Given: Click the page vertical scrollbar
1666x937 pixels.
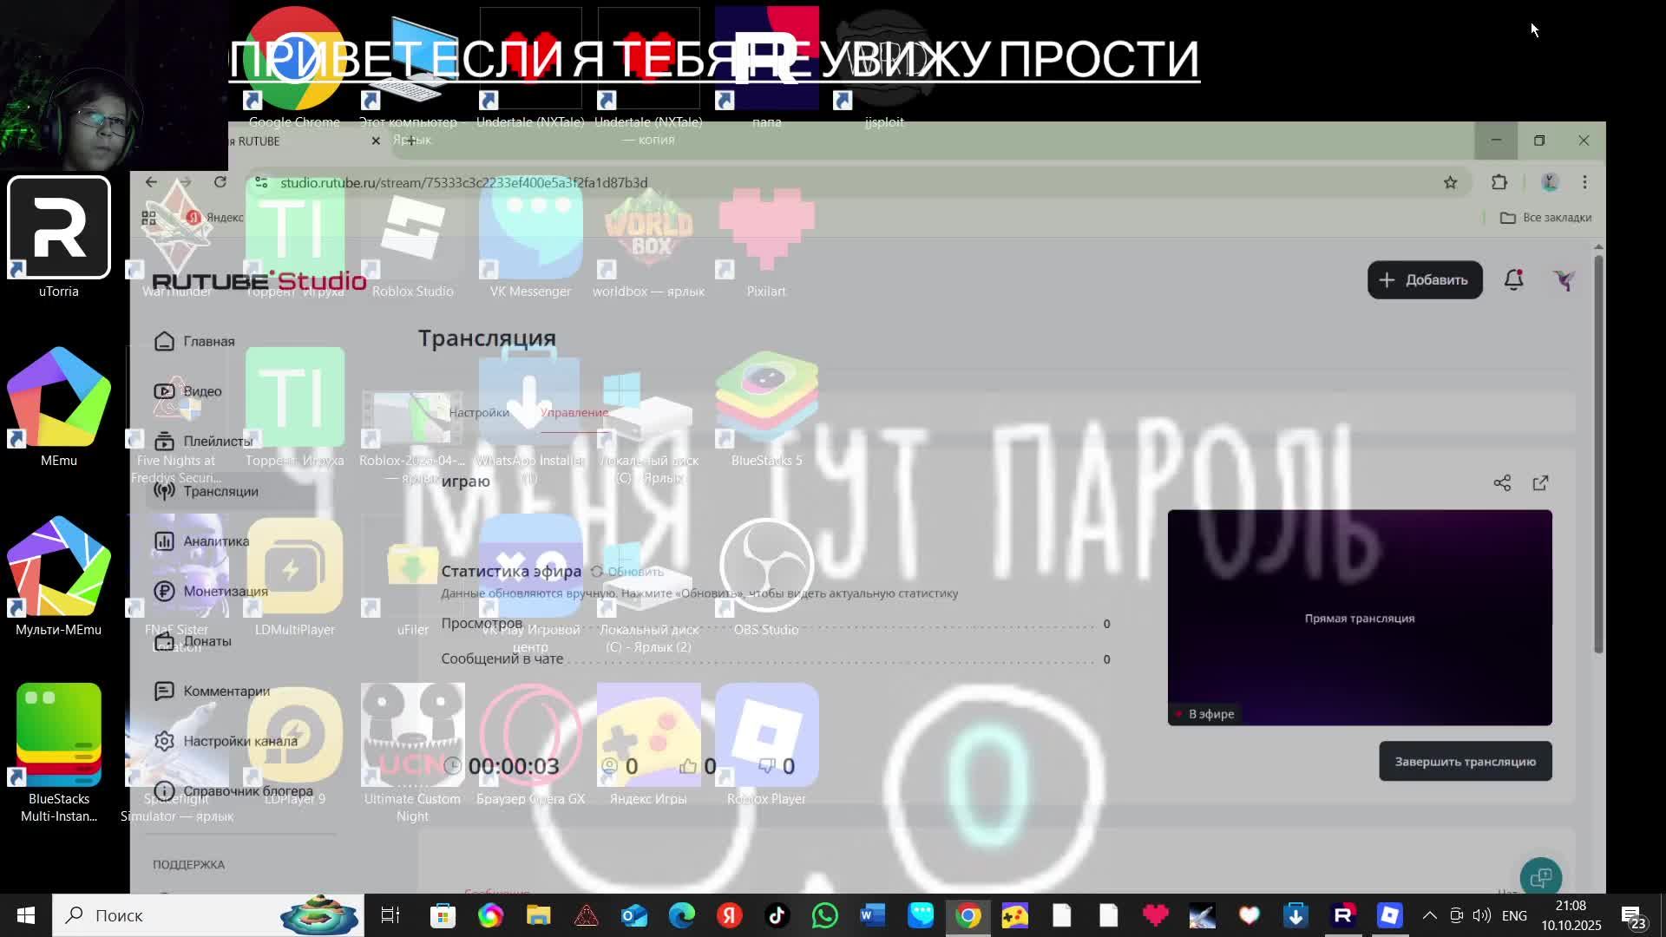Looking at the screenshot, I should [1598, 451].
